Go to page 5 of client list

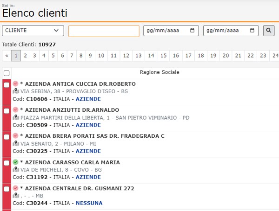click(53, 56)
